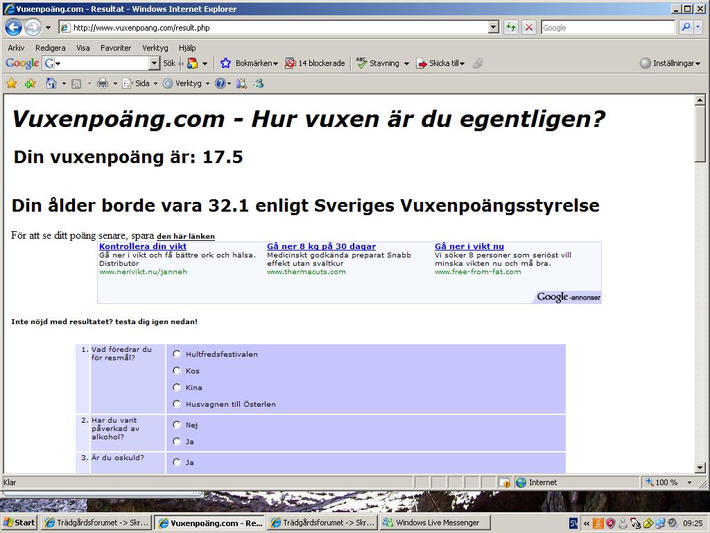710x533 pixels.
Task: Click the Refresh page icon
Action: (x=511, y=28)
